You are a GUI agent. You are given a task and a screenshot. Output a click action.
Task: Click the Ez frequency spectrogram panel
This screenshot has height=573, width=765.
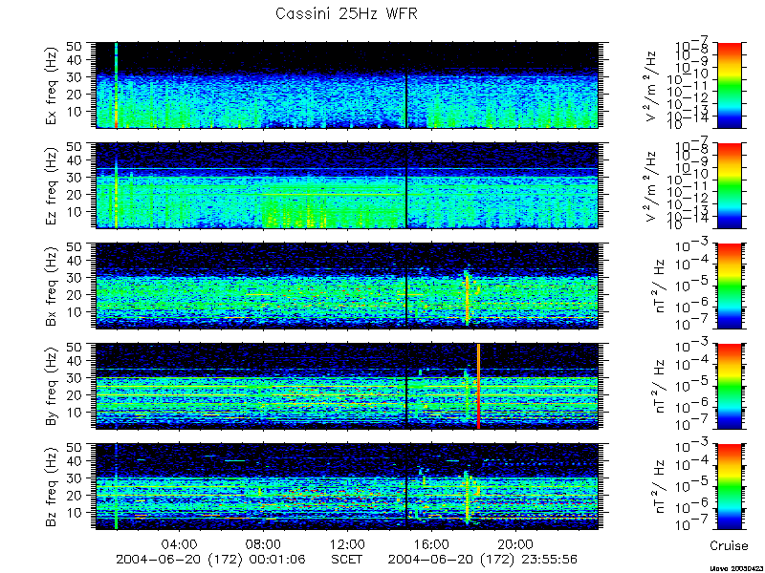tap(347, 185)
